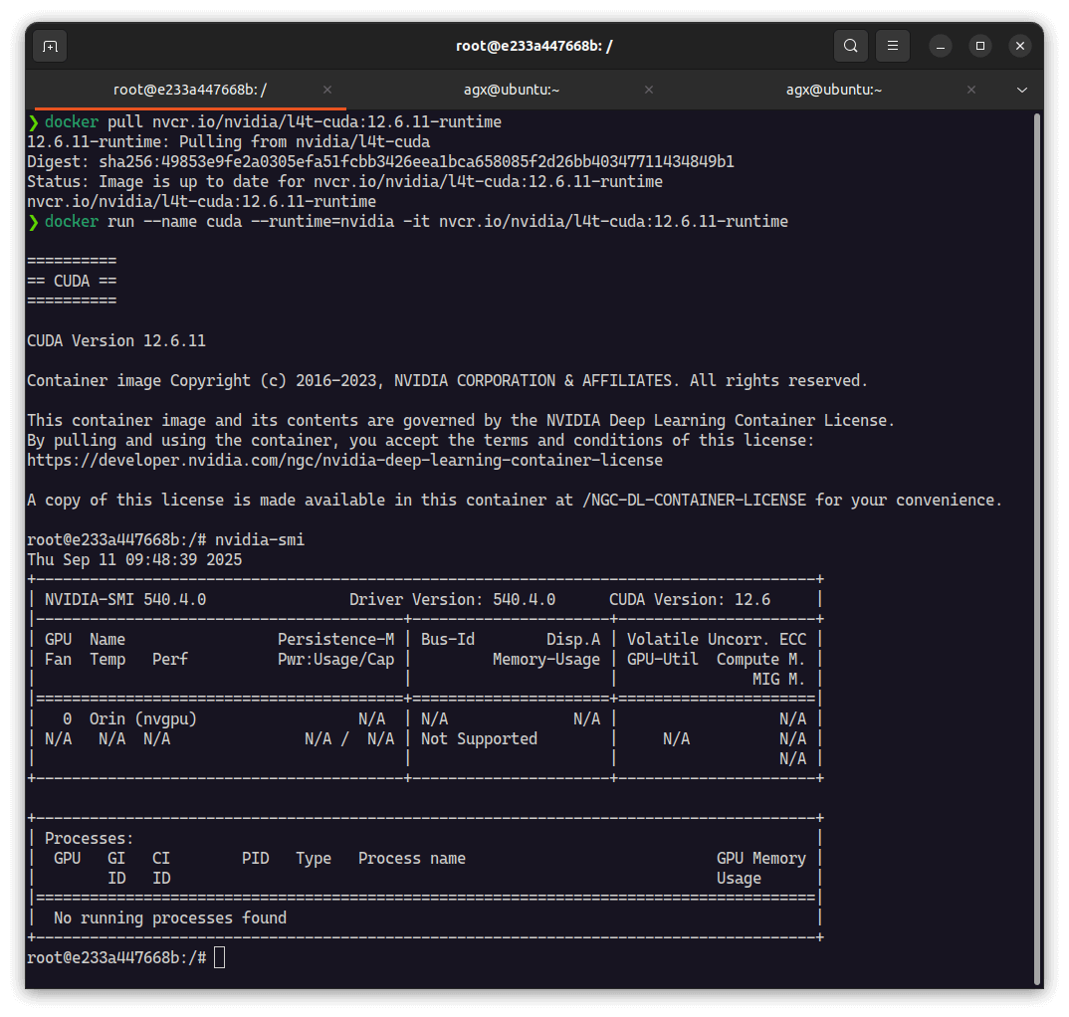The image size is (1069, 1017).
Task: Switch to the last agx@ubuntu:~ tab
Action: [x=834, y=90]
